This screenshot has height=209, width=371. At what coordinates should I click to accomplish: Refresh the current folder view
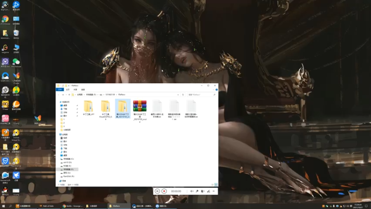(183, 95)
